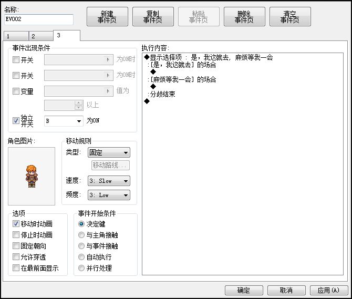Click the variable value spinner arrows
Viewport: 352px width, 299px height.
tap(78, 105)
